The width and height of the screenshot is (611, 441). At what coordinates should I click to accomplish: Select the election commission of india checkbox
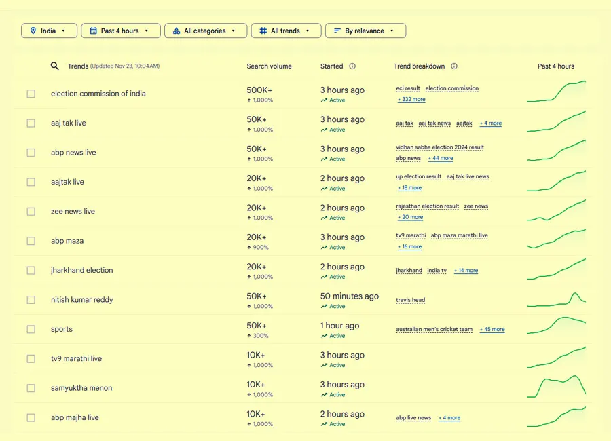pyautogui.click(x=31, y=94)
